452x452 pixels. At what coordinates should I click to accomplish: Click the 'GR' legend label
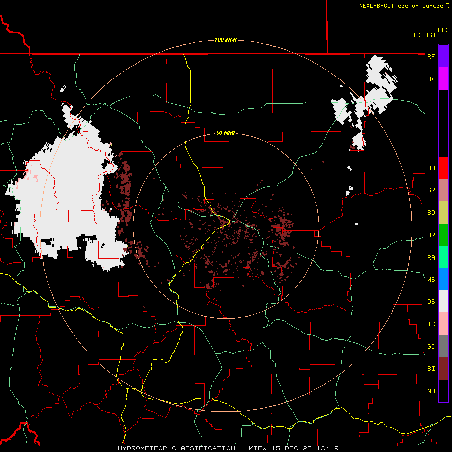(x=431, y=190)
